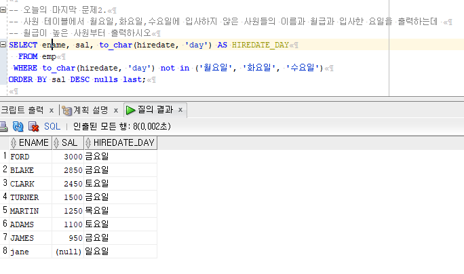Click the 1100 salary cell
The image size is (464, 274).
pos(68,224)
